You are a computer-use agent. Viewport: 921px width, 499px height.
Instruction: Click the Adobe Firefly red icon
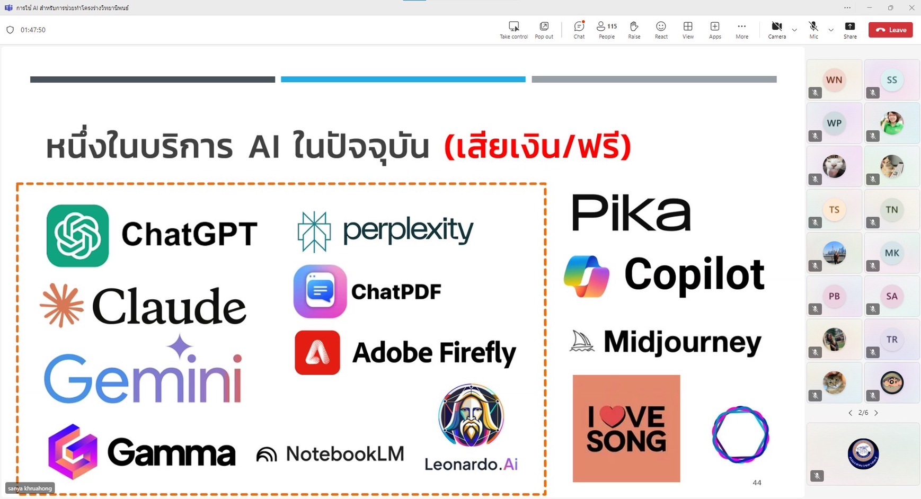317,352
